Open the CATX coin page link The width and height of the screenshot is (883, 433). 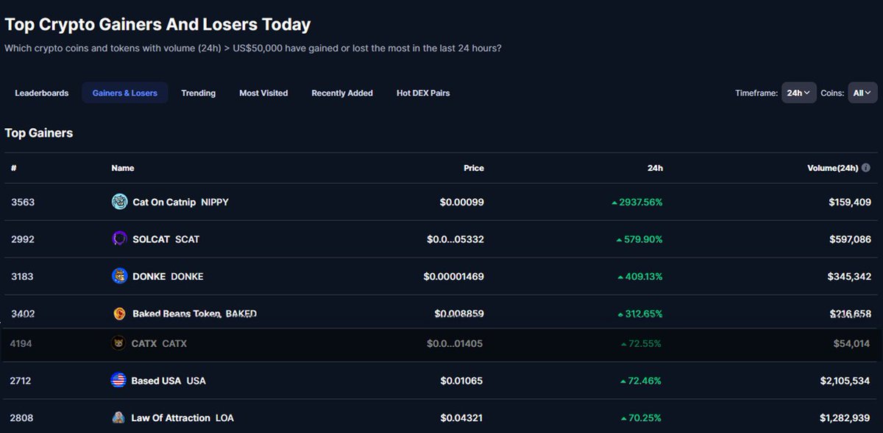pos(159,343)
